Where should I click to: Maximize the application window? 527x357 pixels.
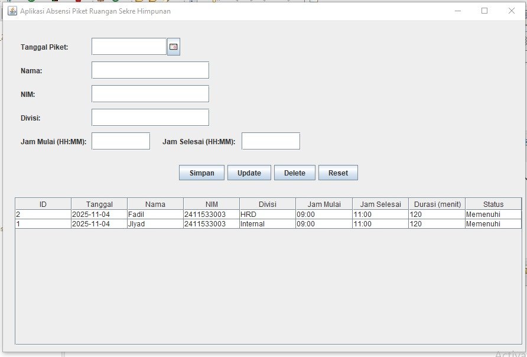(484, 11)
